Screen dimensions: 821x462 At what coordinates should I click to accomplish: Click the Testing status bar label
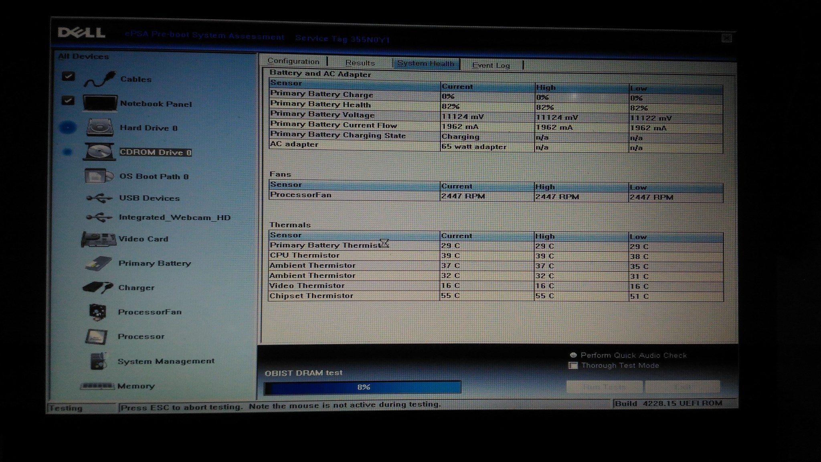click(66, 408)
